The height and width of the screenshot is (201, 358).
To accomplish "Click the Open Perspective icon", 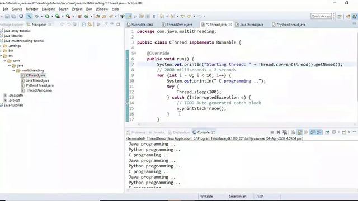I will click(x=340, y=16).
